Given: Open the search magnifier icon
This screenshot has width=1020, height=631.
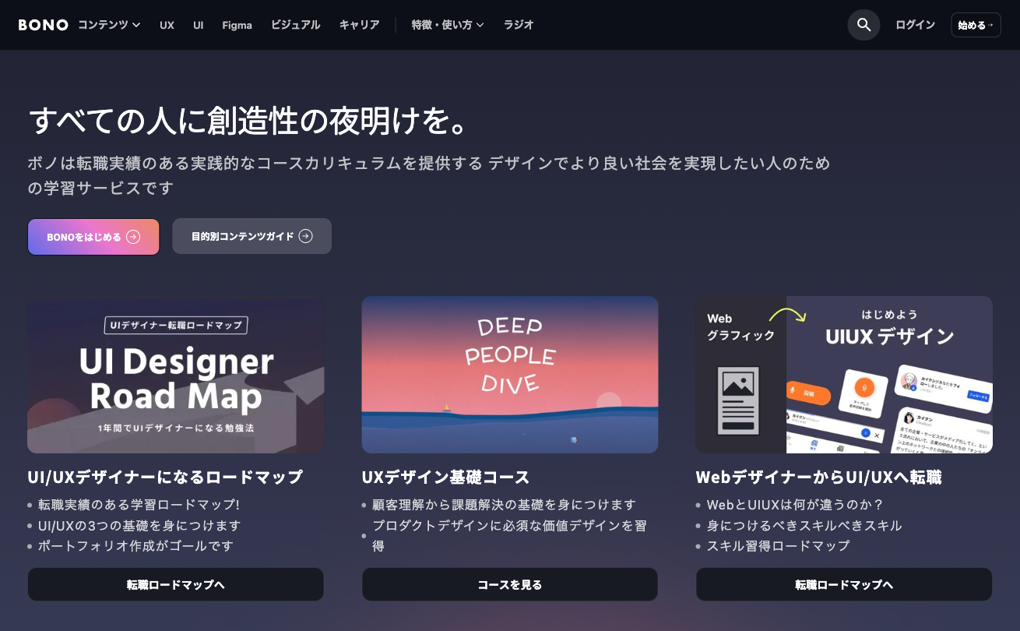Looking at the screenshot, I should tap(863, 25).
